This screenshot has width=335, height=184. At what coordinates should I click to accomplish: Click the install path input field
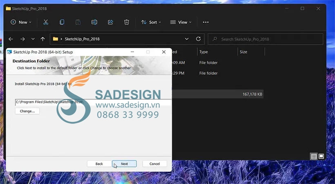point(93,102)
